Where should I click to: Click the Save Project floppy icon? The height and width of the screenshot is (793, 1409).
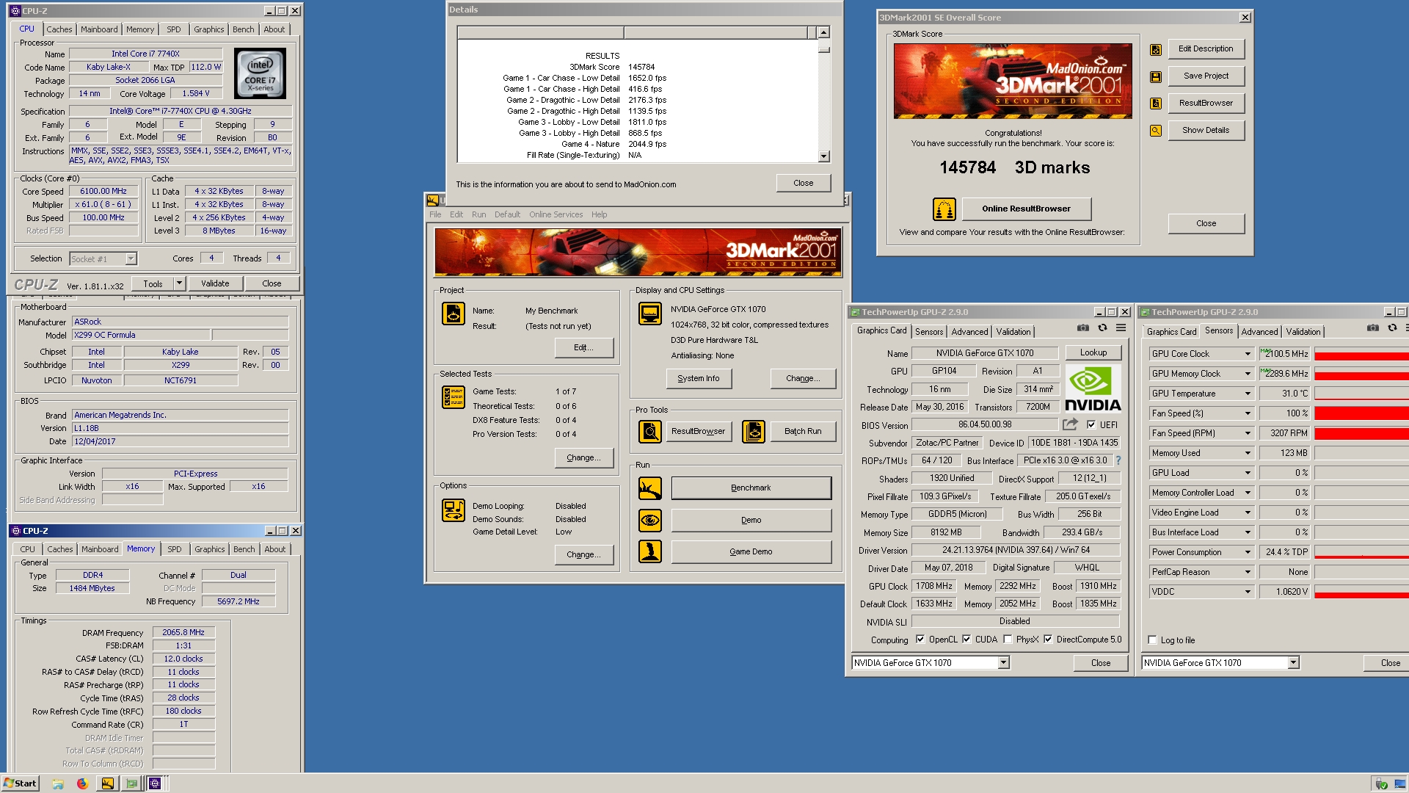[1156, 77]
